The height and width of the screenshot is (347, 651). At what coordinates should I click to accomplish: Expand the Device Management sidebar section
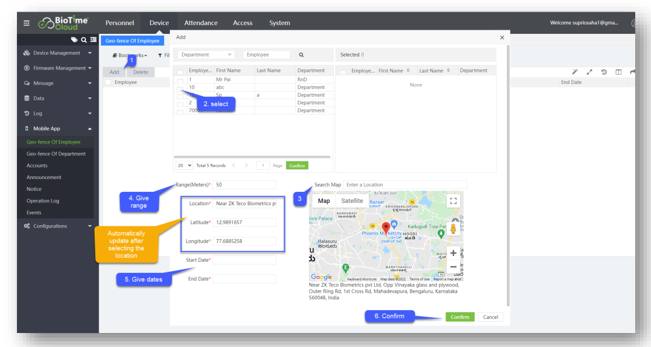point(57,53)
